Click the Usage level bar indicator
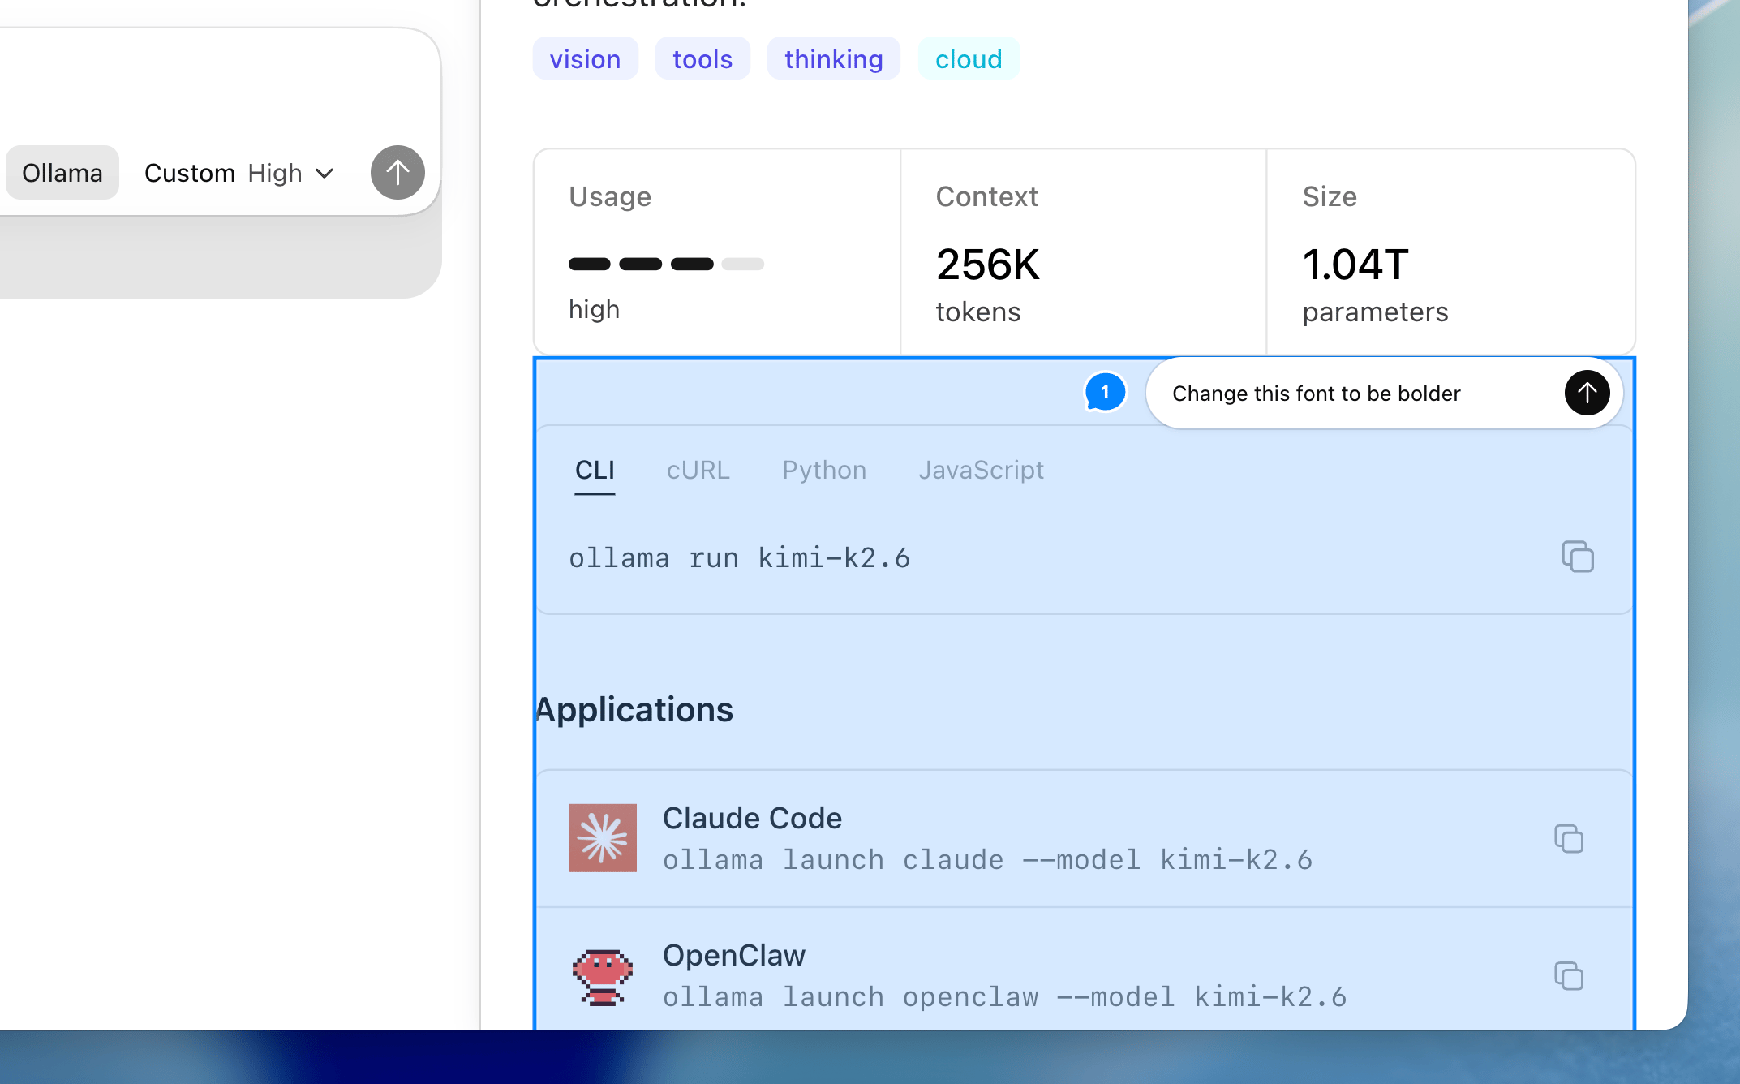 click(666, 264)
